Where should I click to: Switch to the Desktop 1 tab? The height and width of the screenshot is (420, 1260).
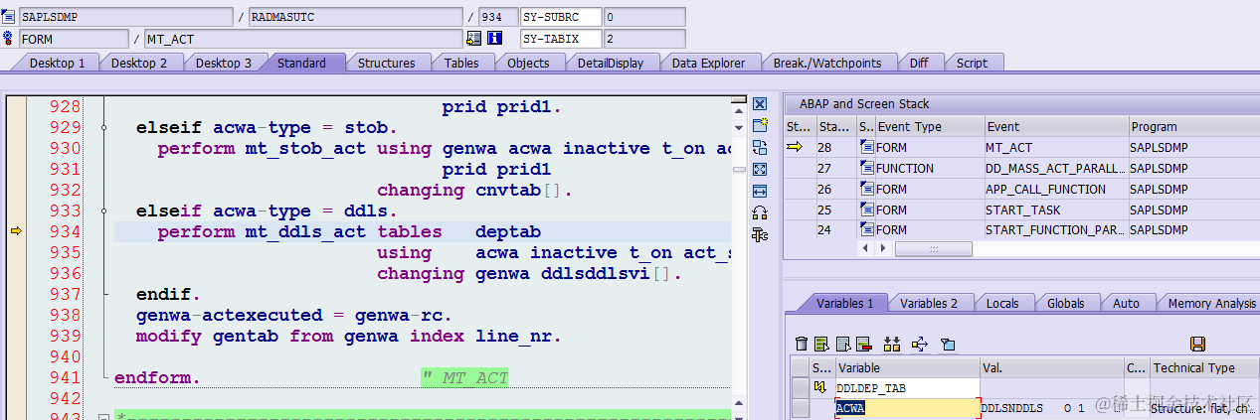tap(57, 63)
